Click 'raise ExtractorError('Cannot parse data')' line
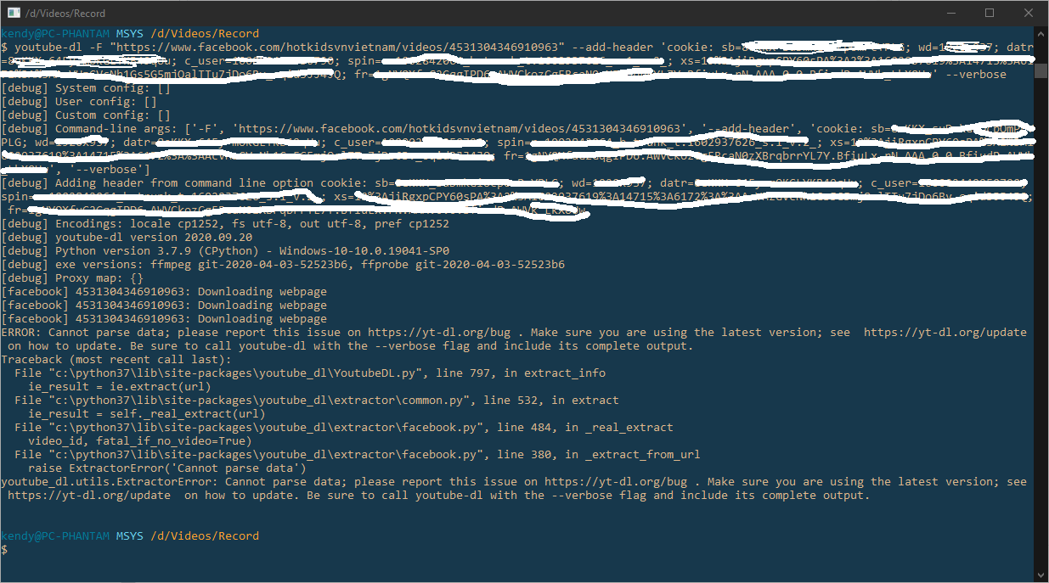The height and width of the screenshot is (583, 1049). pos(167,468)
